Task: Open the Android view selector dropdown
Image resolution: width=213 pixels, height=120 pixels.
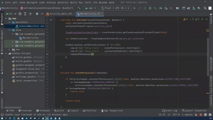Action: click(11, 14)
